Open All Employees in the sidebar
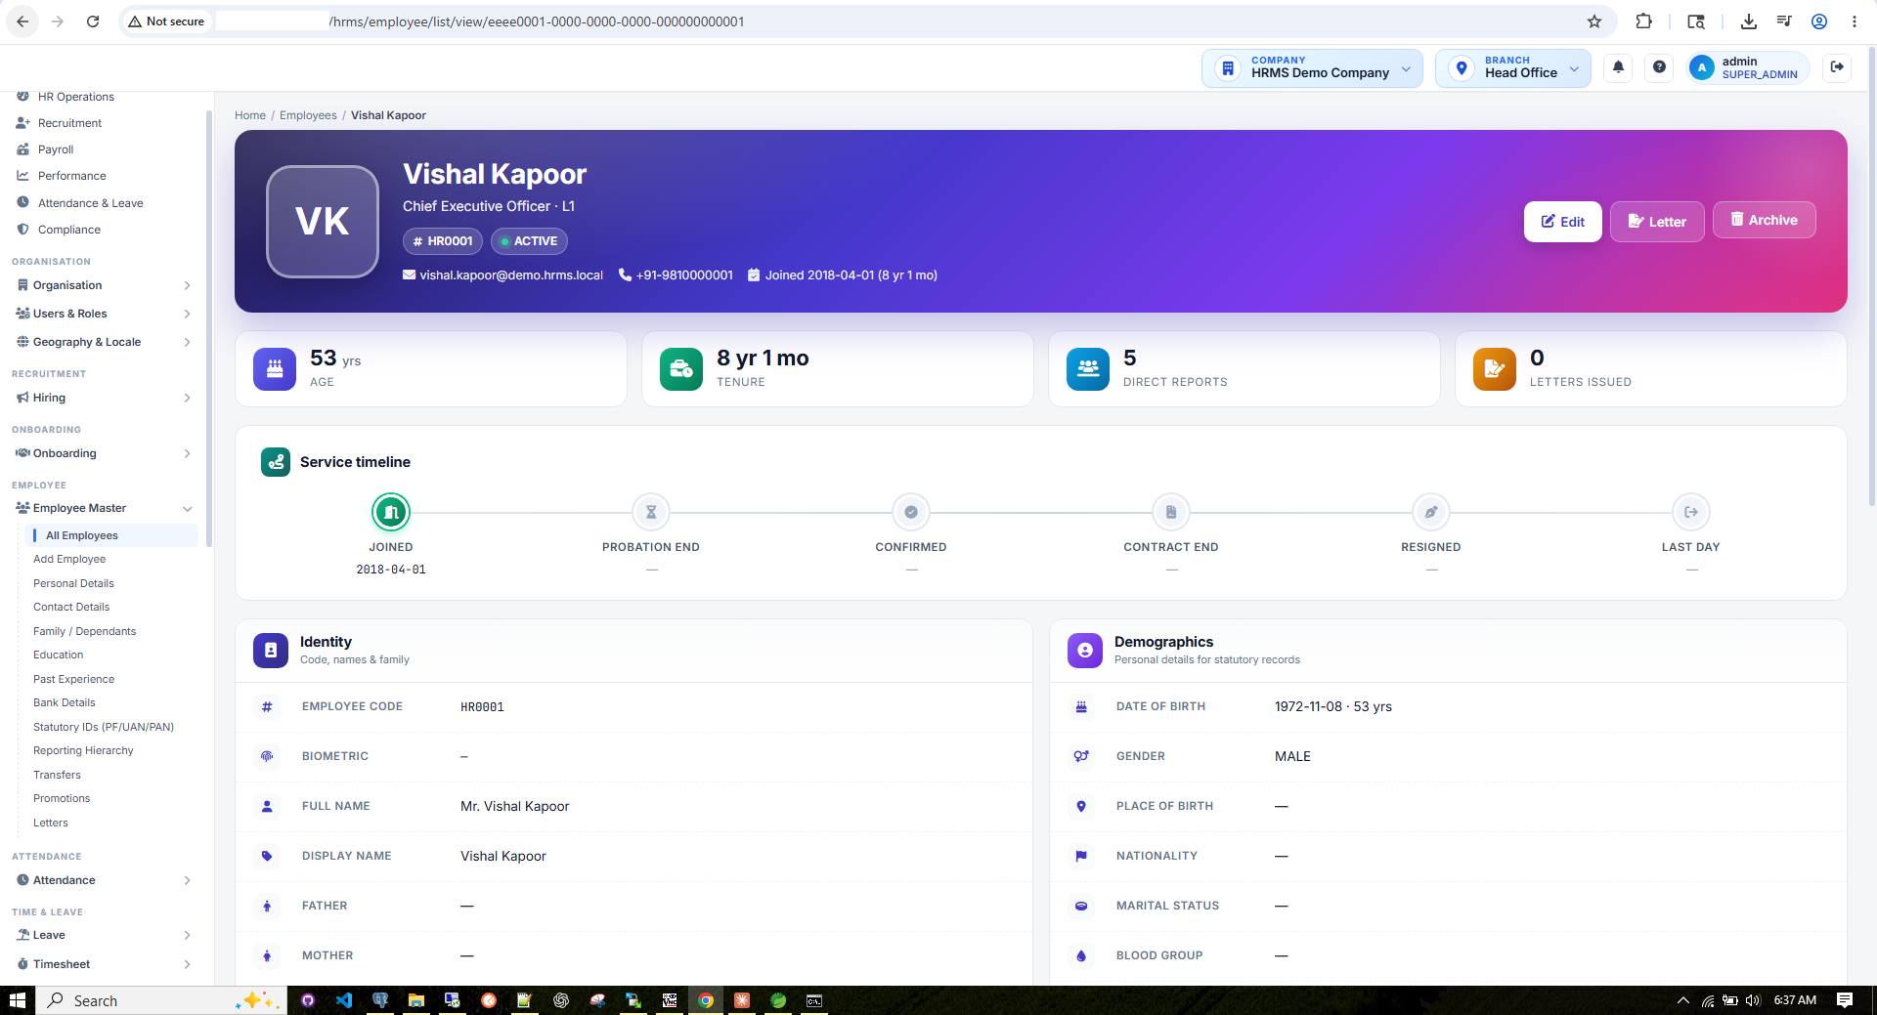Screen dimensions: 1877x1015 pyautogui.click(x=109, y=535)
